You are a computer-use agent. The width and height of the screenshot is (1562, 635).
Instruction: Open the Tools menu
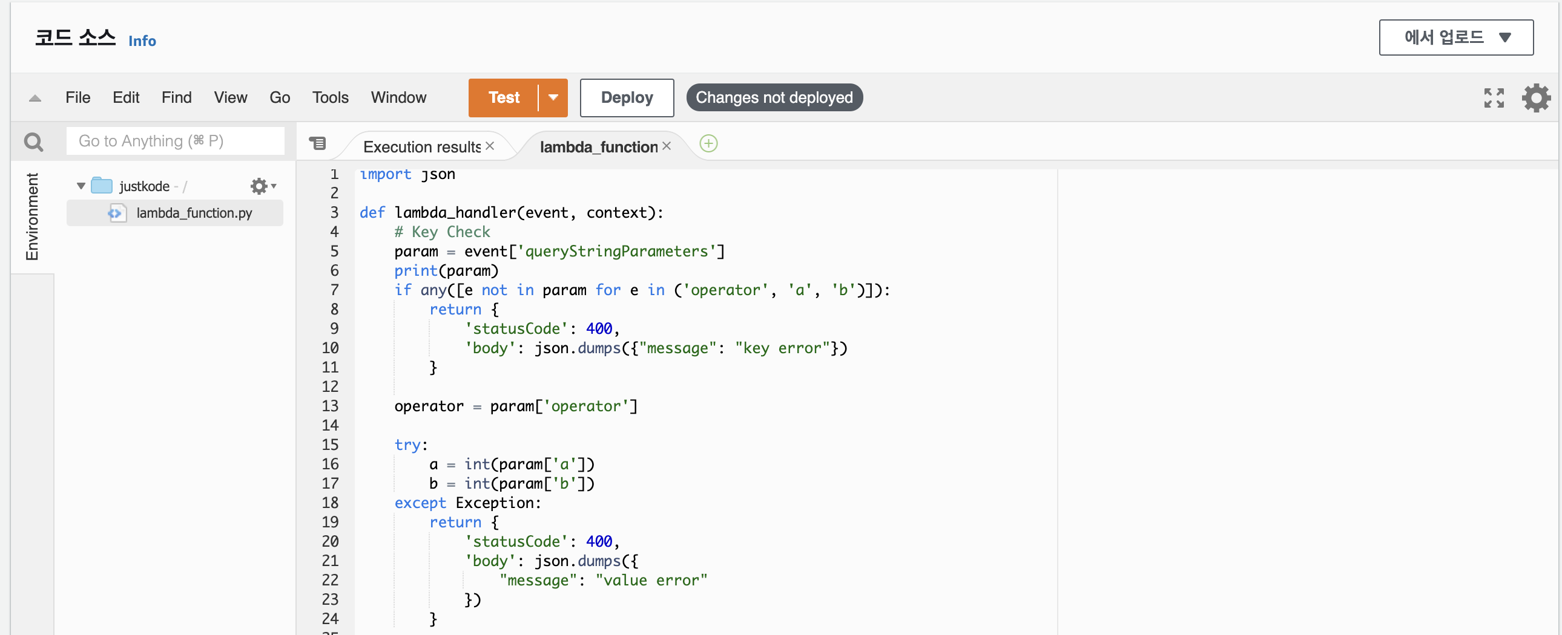click(x=331, y=97)
